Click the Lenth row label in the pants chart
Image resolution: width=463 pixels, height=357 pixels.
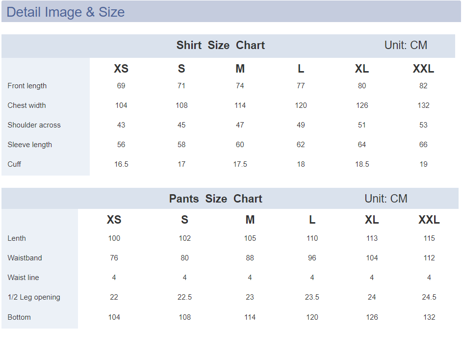point(17,238)
